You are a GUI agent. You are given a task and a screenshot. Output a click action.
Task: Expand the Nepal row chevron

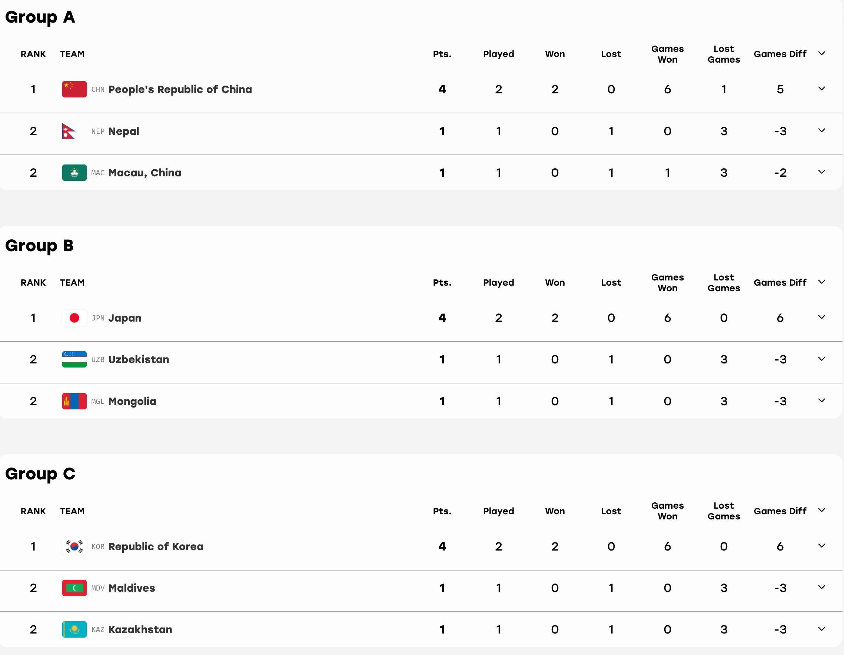822,130
